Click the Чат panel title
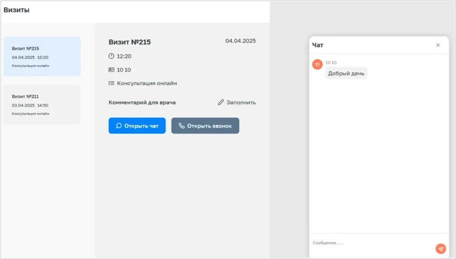 pos(318,45)
